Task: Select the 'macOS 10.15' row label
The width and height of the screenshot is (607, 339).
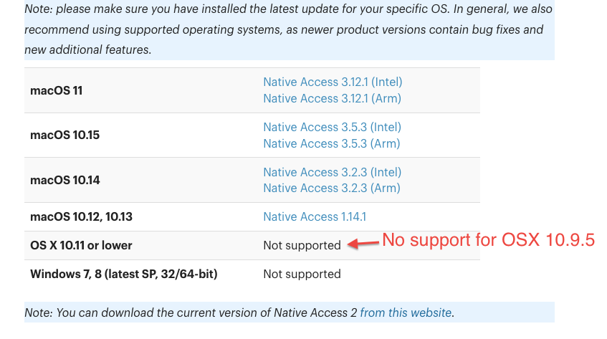Action: pos(65,135)
